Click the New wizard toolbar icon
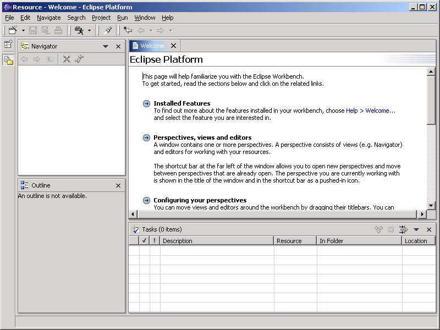Image resolution: width=440 pixels, height=330 pixels. 13,30
